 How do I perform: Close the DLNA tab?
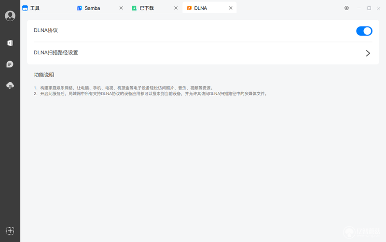click(231, 8)
